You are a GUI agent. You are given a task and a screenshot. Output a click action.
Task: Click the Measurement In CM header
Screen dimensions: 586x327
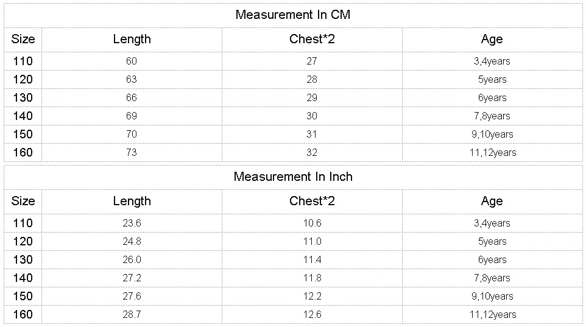point(293,15)
